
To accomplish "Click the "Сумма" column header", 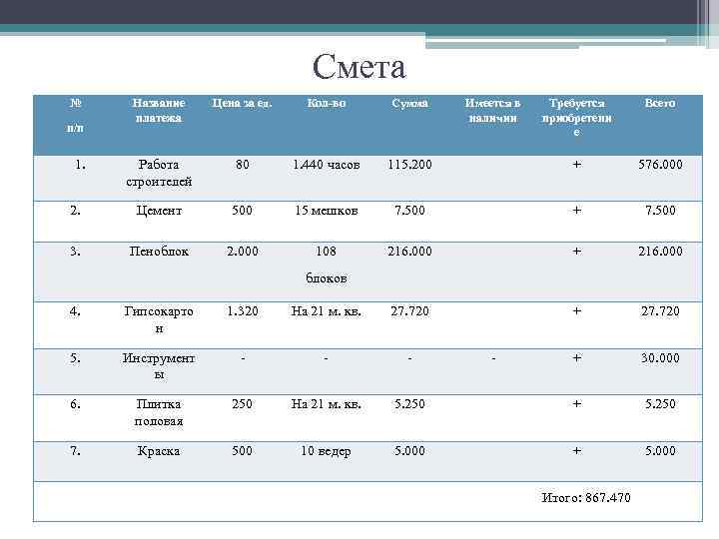I will pyautogui.click(x=409, y=103).
